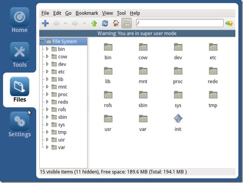243x183 pixels.
Task: Collapse the File System tree root
Action: tap(42, 42)
